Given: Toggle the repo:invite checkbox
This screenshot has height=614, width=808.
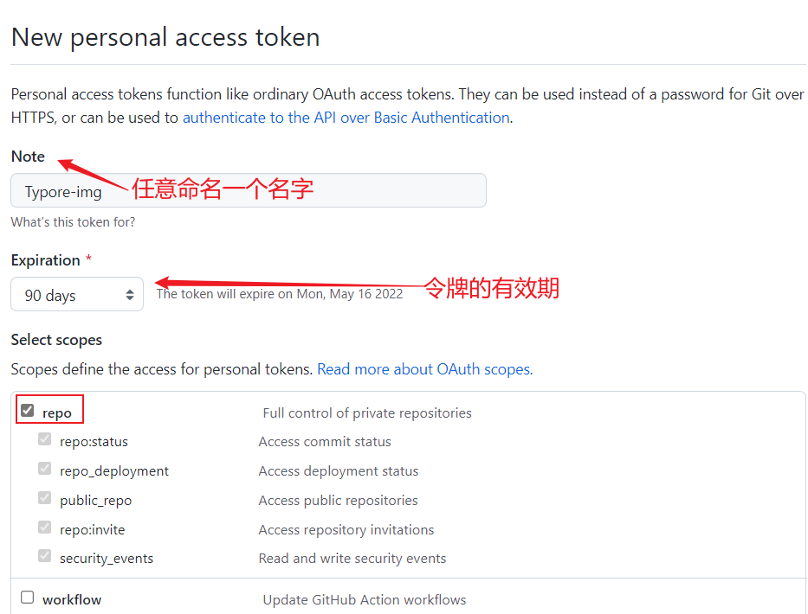Looking at the screenshot, I should click(45, 528).
